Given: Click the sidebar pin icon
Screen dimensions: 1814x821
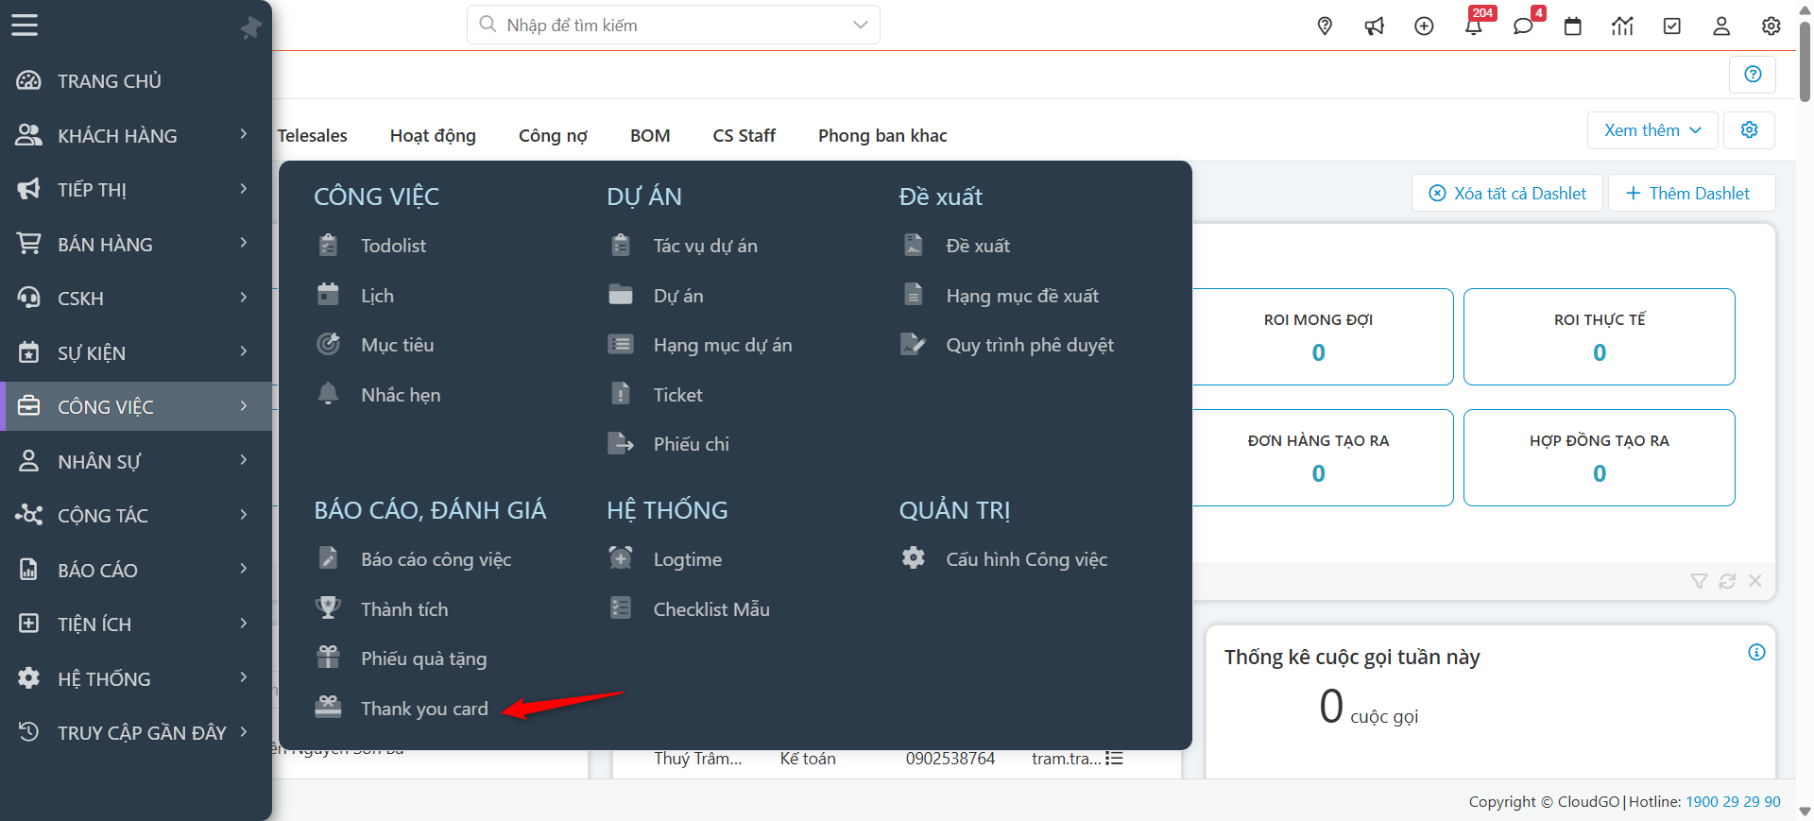Looking at the screenshot, I should 250,28.
